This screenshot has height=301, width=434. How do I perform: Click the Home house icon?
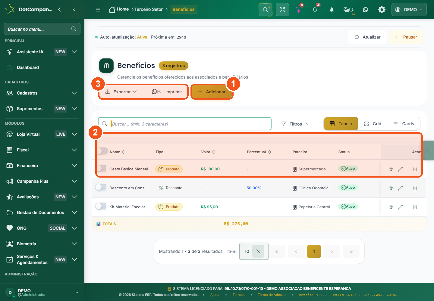point(112,10)
